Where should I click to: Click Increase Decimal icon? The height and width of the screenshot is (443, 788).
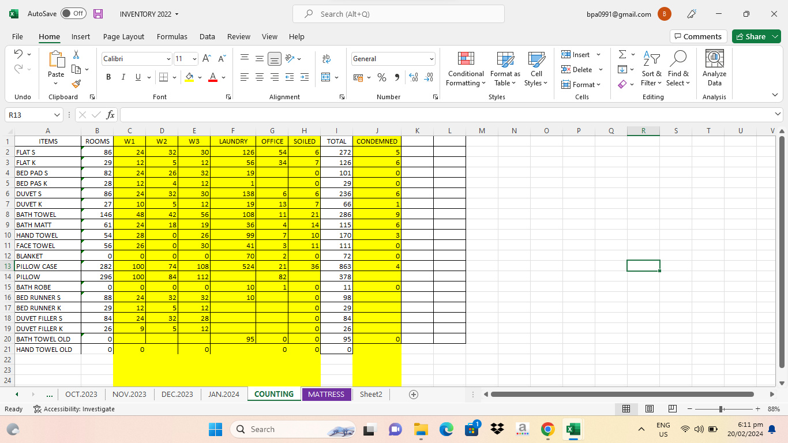coord(413,77)
